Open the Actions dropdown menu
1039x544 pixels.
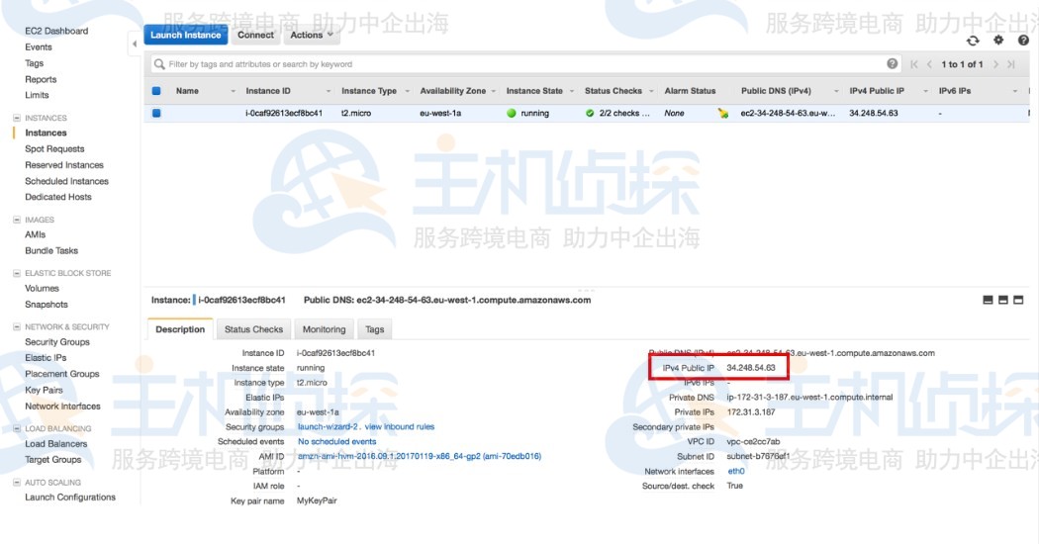pos(311,36)
